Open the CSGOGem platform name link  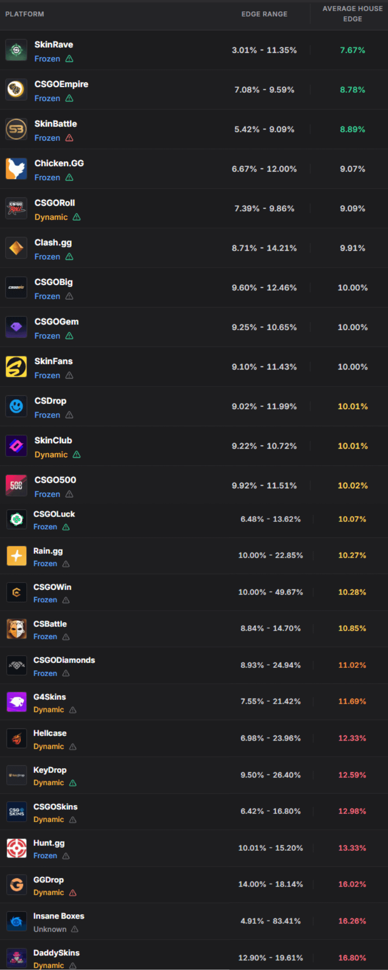(x=56, y=322)
